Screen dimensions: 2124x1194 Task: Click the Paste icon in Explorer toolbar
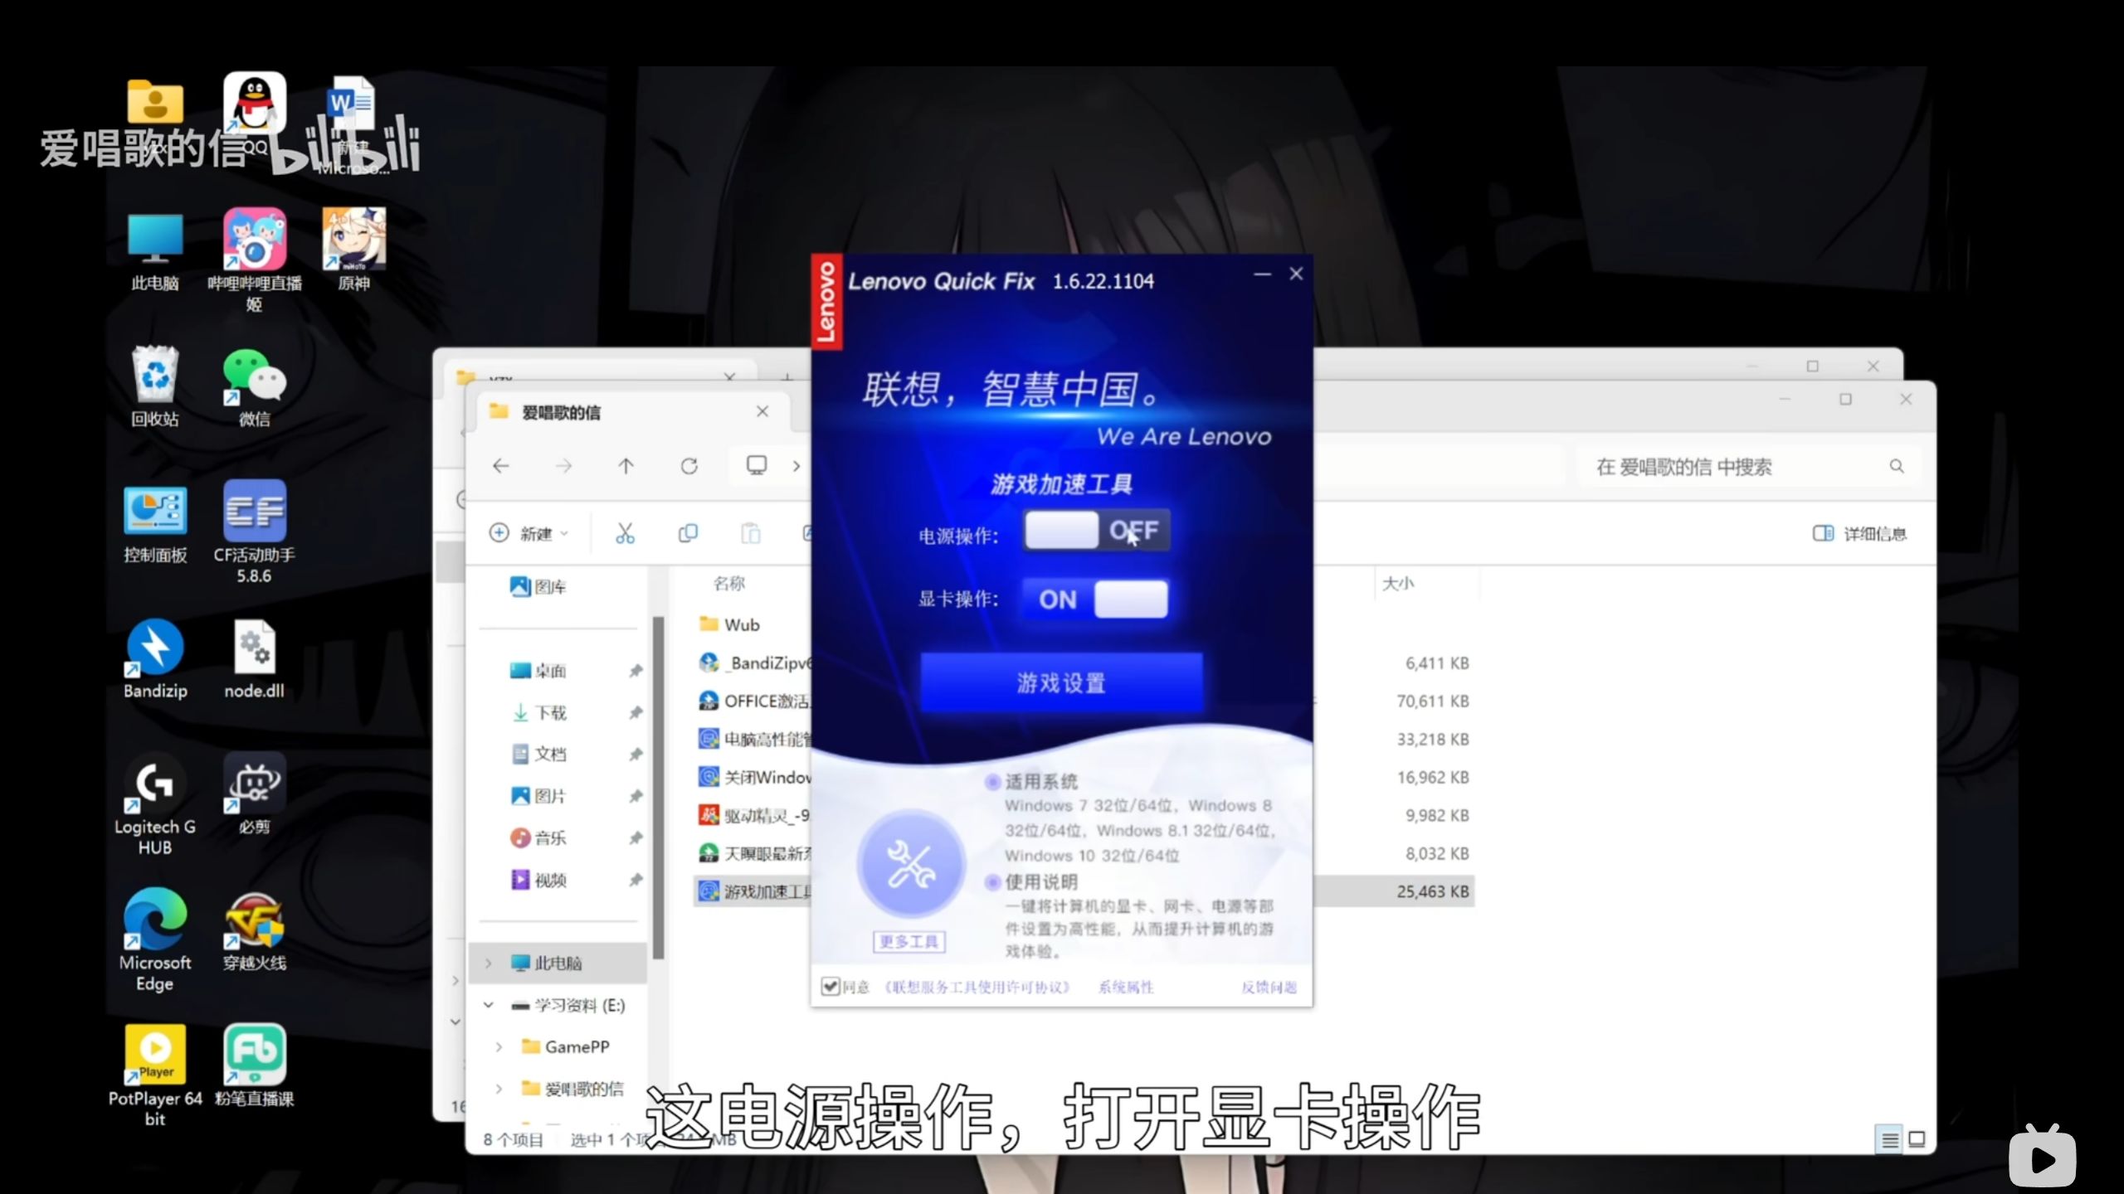click(751, 533)
